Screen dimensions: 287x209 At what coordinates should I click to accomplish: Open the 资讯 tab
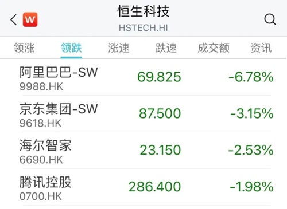coord(261,48)
